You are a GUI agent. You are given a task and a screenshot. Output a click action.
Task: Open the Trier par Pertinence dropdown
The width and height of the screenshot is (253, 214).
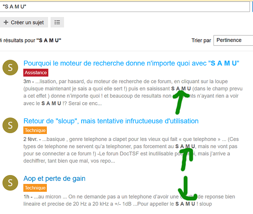233,40
